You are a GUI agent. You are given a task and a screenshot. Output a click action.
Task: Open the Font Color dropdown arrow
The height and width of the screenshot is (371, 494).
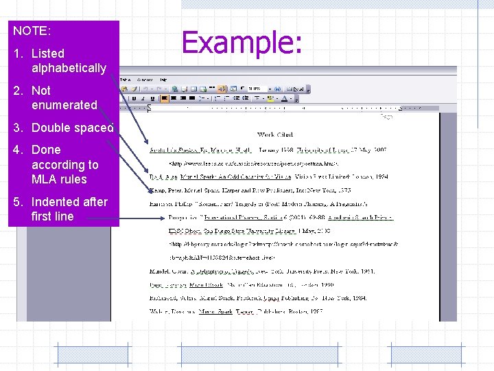tap(291, 98)
